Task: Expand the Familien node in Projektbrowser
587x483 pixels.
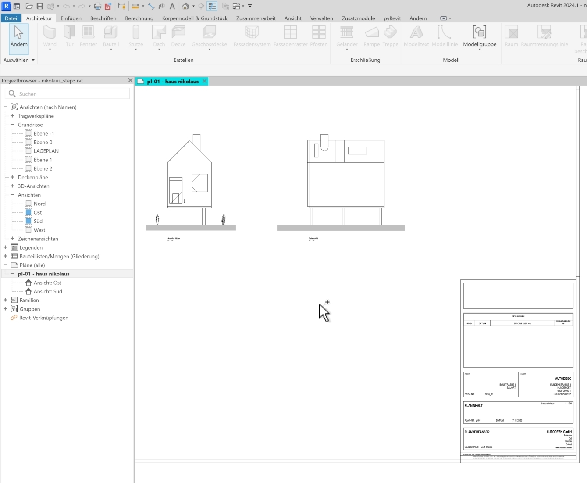Action: click(5, 300)
